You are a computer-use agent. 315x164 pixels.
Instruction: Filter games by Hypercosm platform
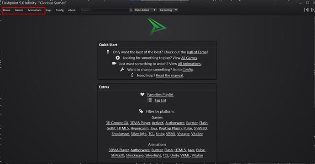[x=140, y=128]
